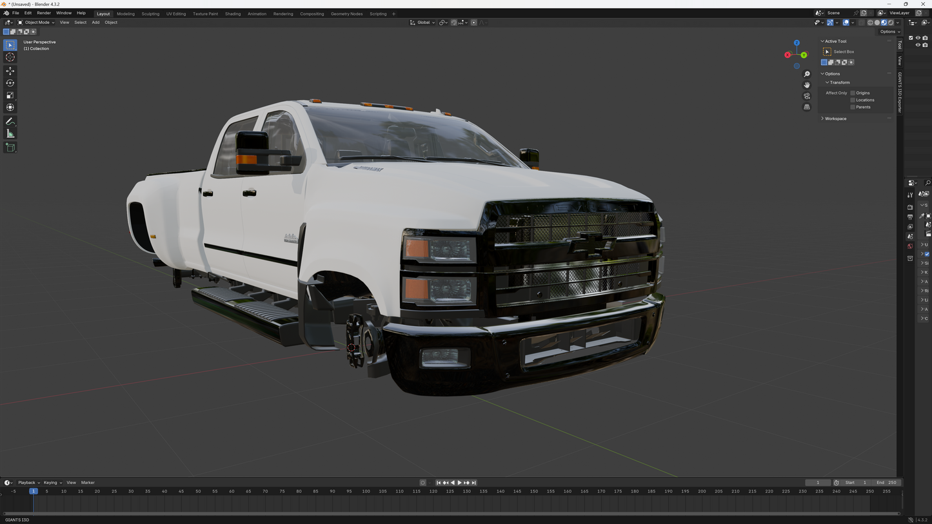The width and height of the screenshot is (932, 524).
Task: Select the Rotate tool
Action: coord(10,83)
